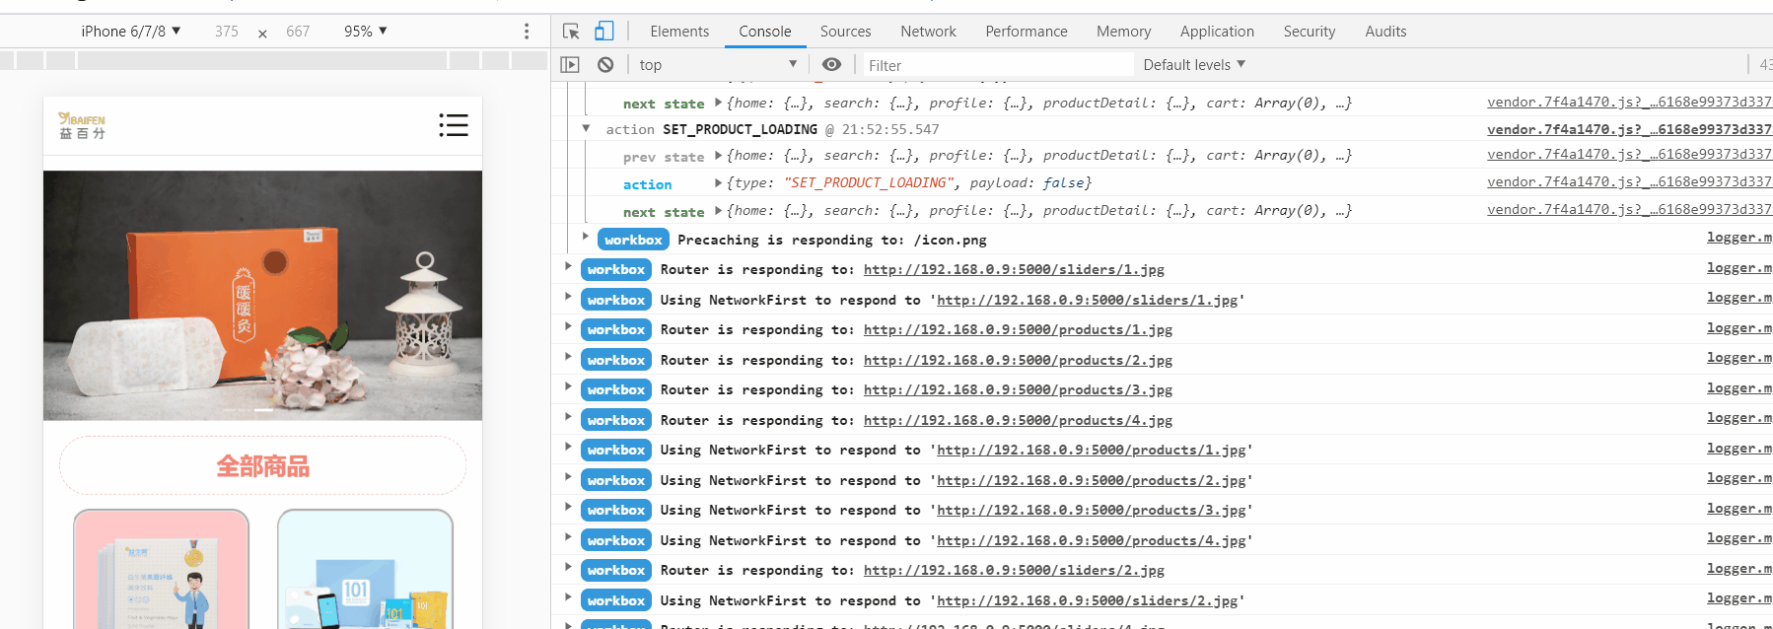Open the sliders/2.jpg link in NetworkFirst message
This screenshot has height=629, width=1773.
(1087, 600)
